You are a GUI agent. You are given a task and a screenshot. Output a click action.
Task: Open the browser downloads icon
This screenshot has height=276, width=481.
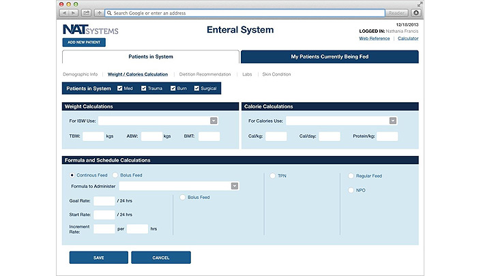416,13
